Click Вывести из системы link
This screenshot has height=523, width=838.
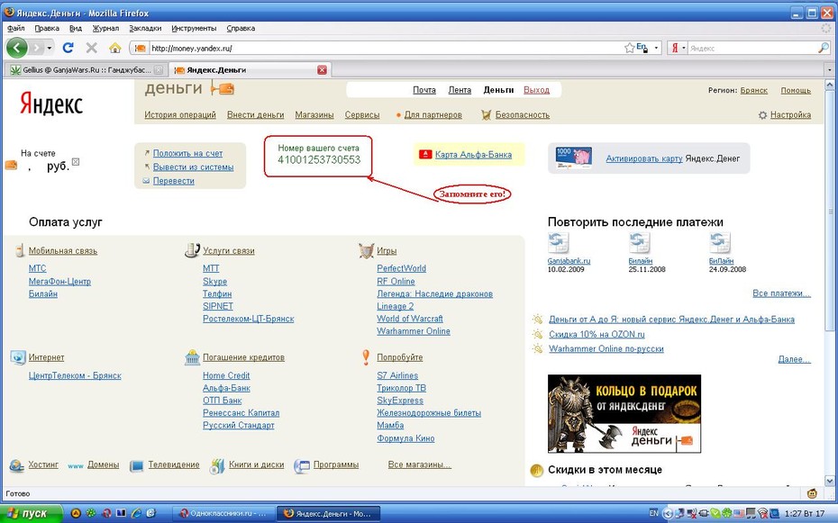tap(193, 167)
